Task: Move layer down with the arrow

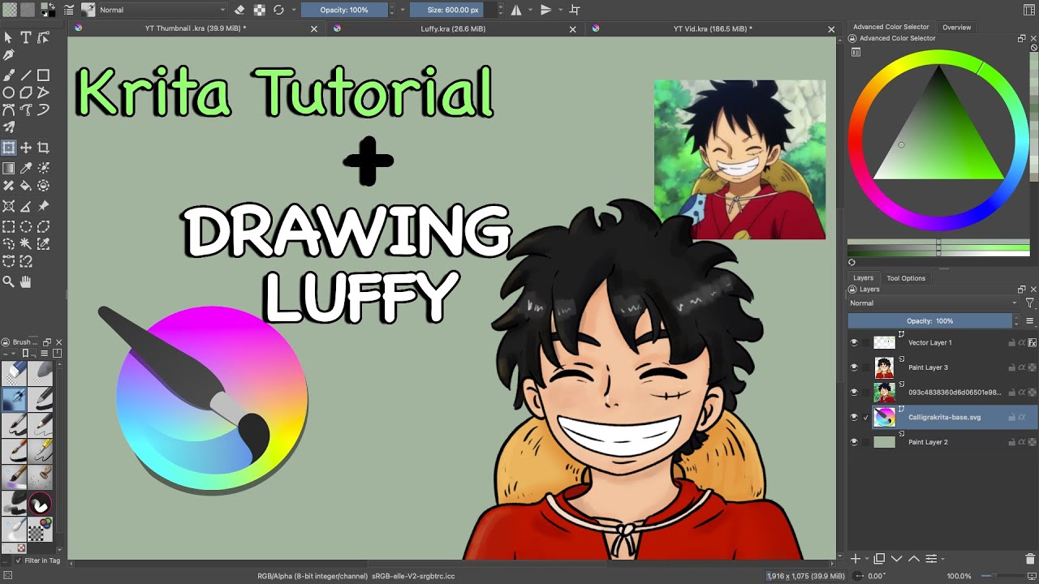Action: coord(897,559)
